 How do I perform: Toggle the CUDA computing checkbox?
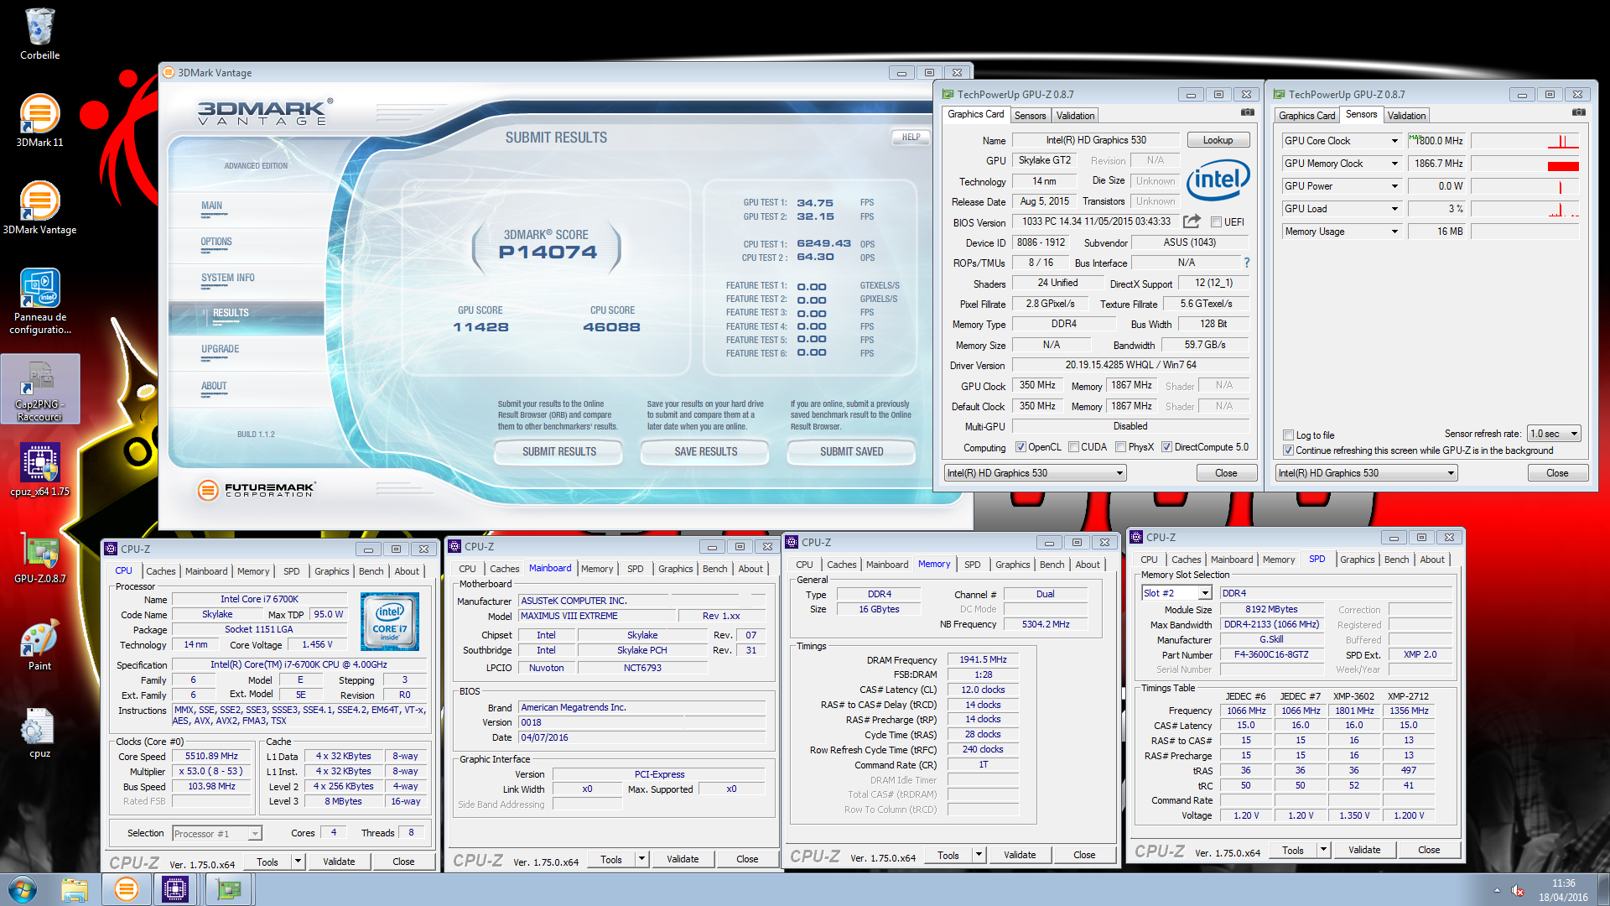coord(1073,447)
